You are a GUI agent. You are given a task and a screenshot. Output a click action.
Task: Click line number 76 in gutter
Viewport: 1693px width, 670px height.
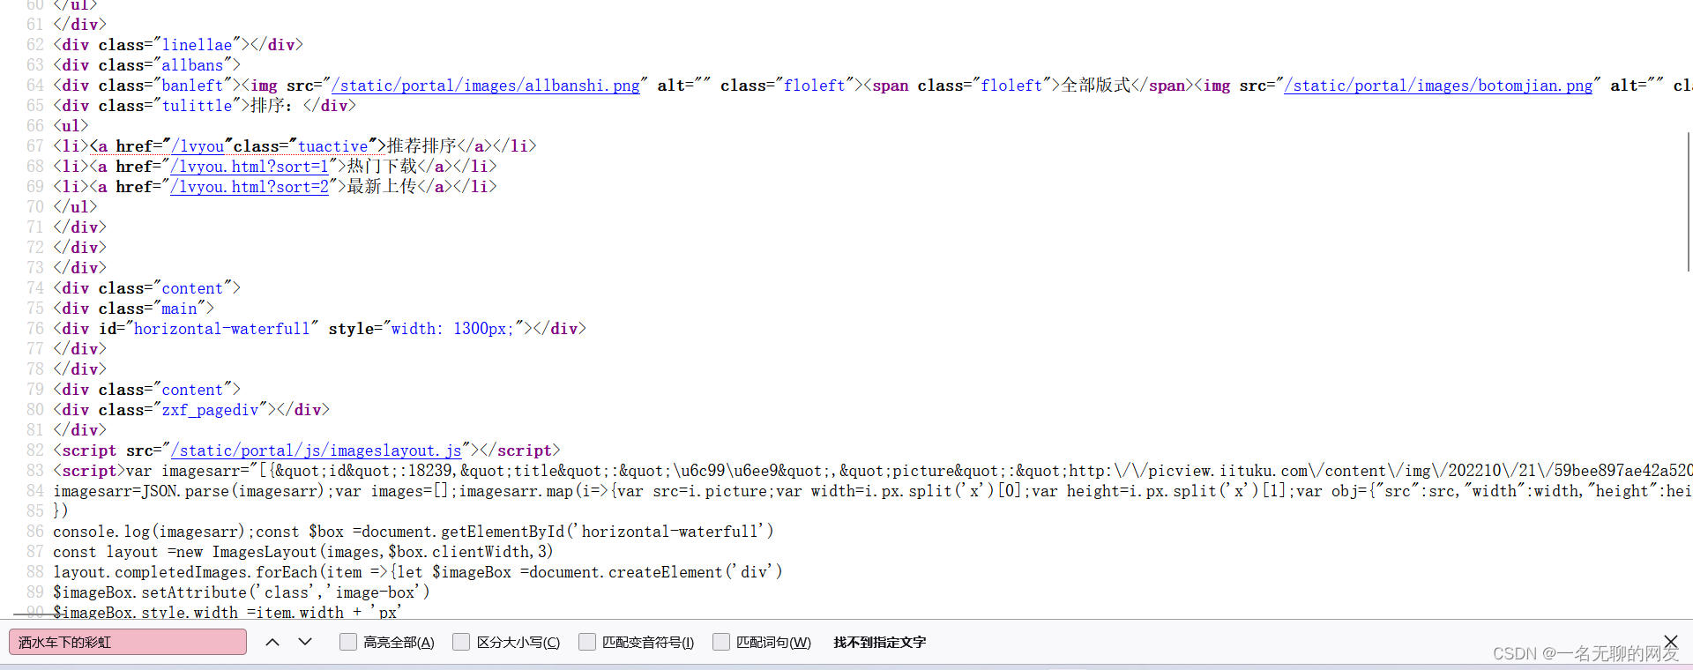coord(35,329)
